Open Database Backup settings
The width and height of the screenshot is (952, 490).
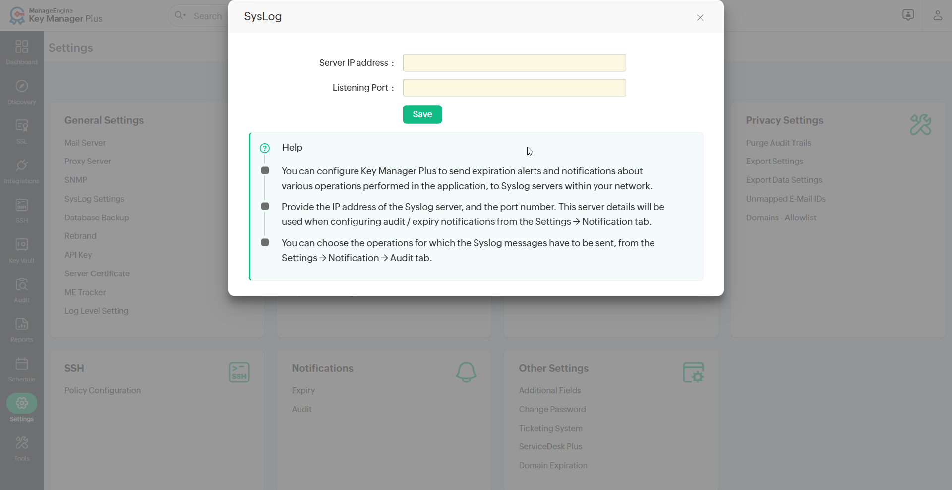97,218
